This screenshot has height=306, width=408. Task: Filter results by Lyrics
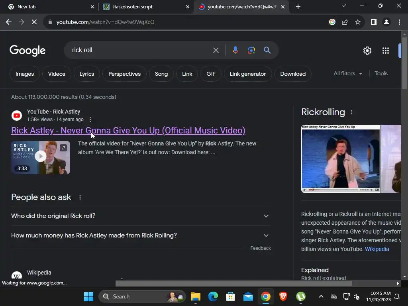click(86, 74)
